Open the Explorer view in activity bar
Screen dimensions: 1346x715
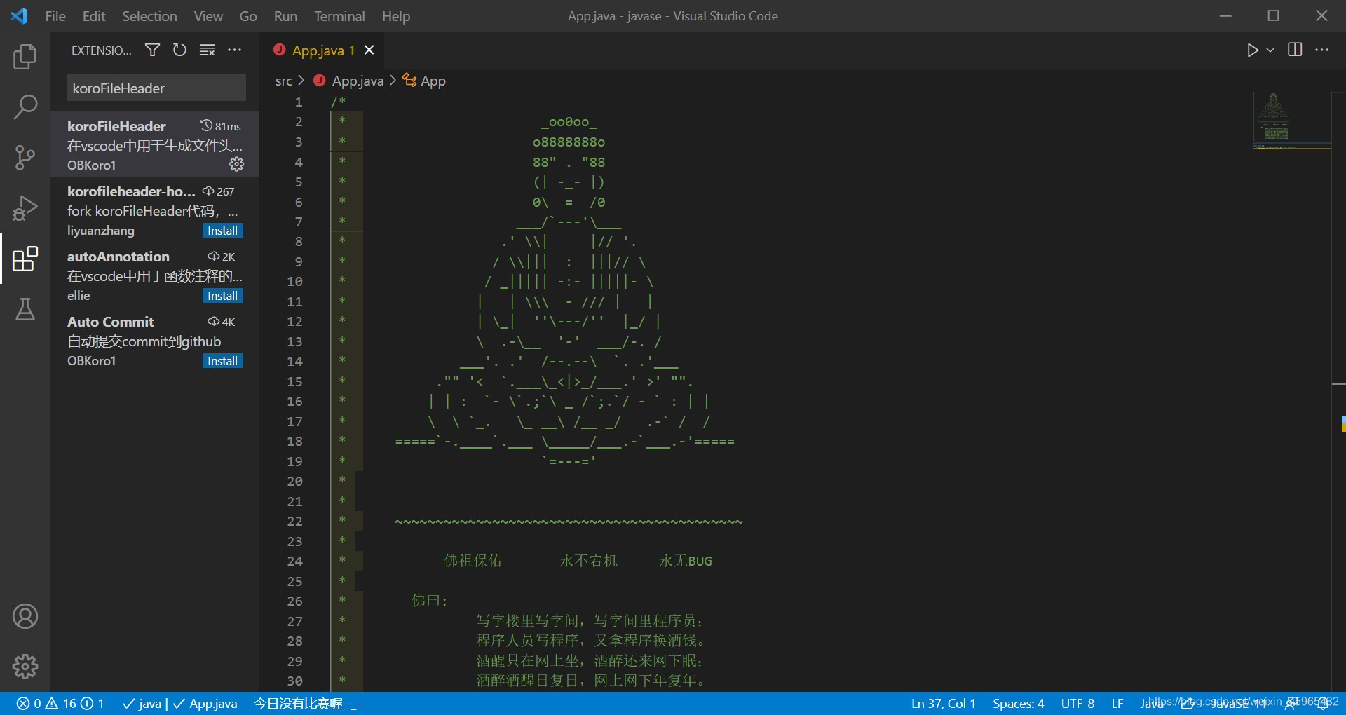point(25,57)
